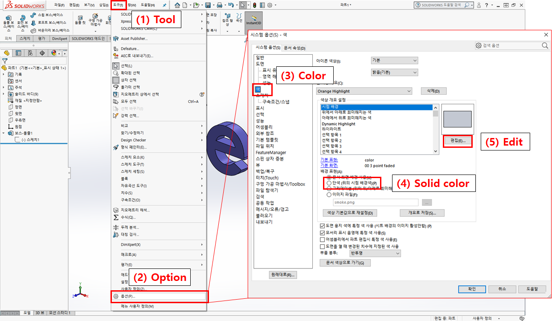
Task: Select the 회전 보스/베이스 revolve tool
Action: (x=22, y=23)
